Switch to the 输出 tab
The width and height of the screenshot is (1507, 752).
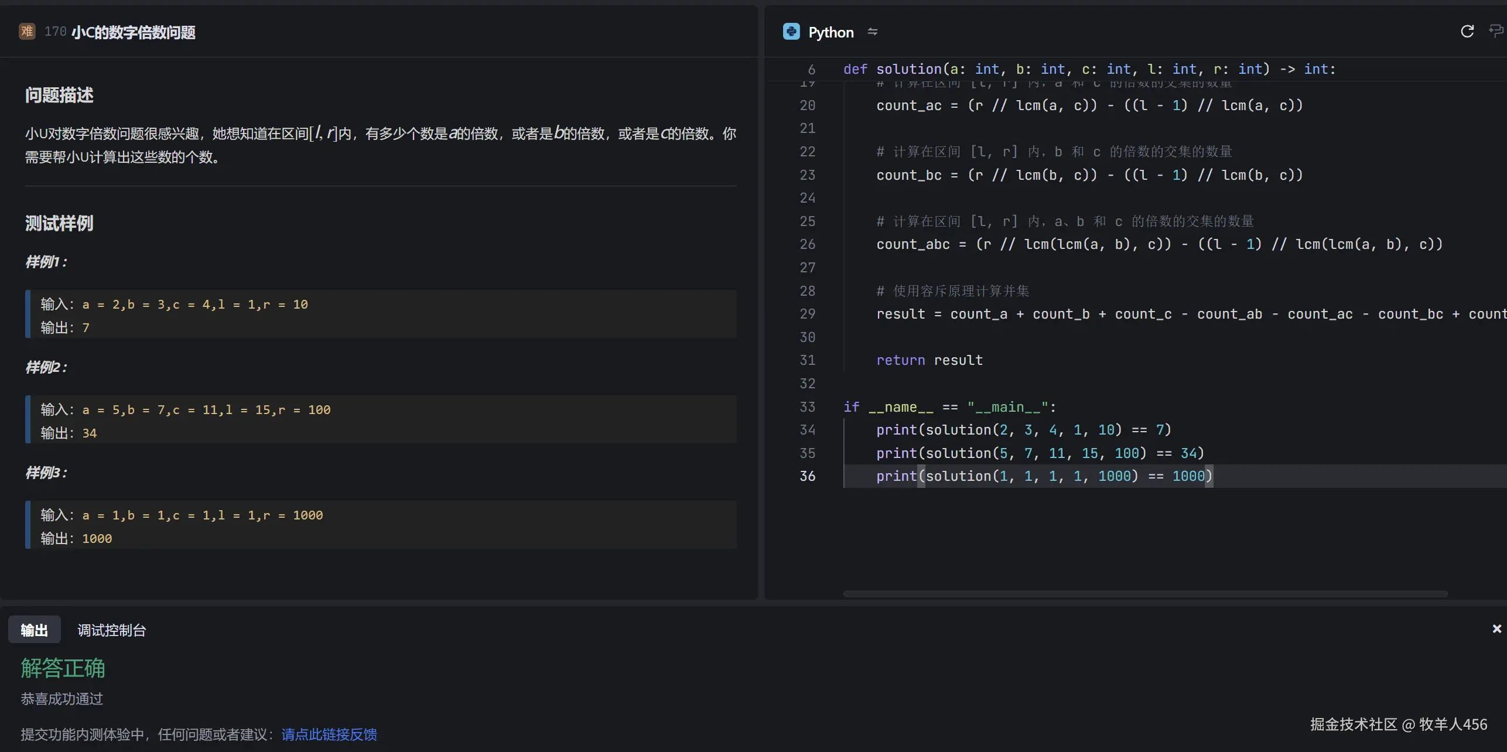point(34,630)
